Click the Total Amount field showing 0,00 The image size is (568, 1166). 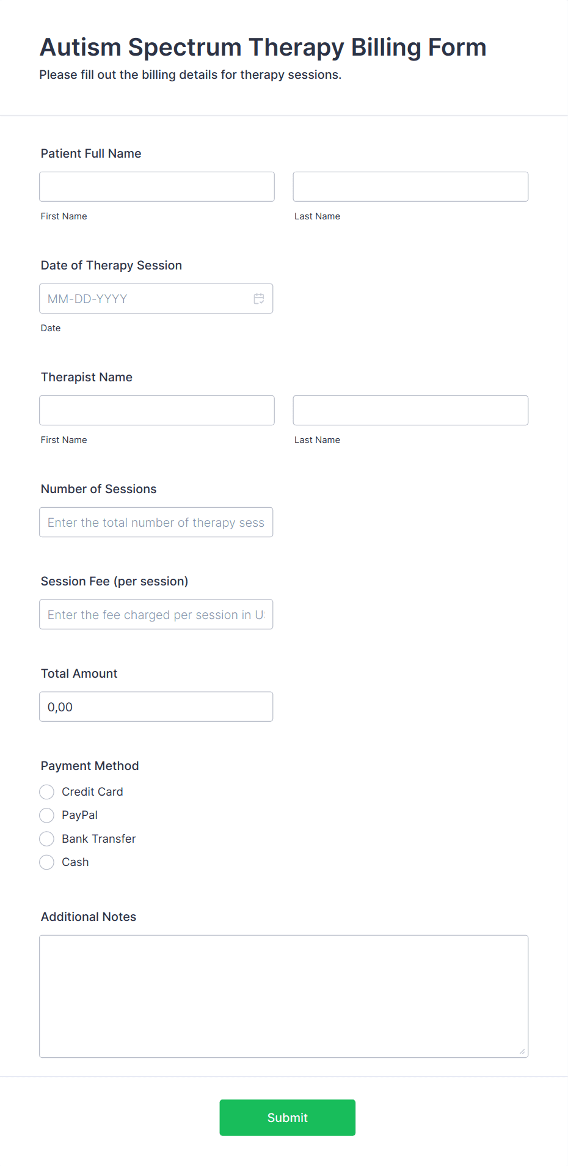[x=156, y=706]
